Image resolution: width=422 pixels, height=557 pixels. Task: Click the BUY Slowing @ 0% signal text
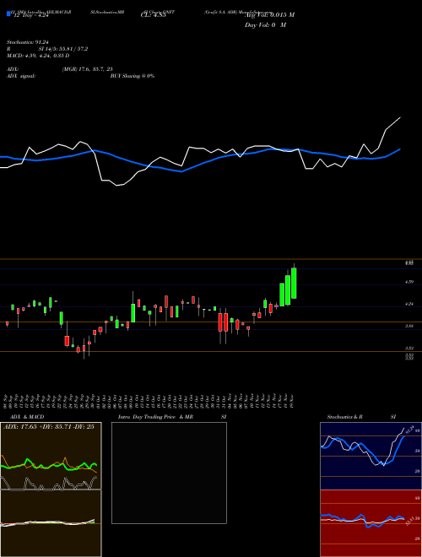click(133, 76)
